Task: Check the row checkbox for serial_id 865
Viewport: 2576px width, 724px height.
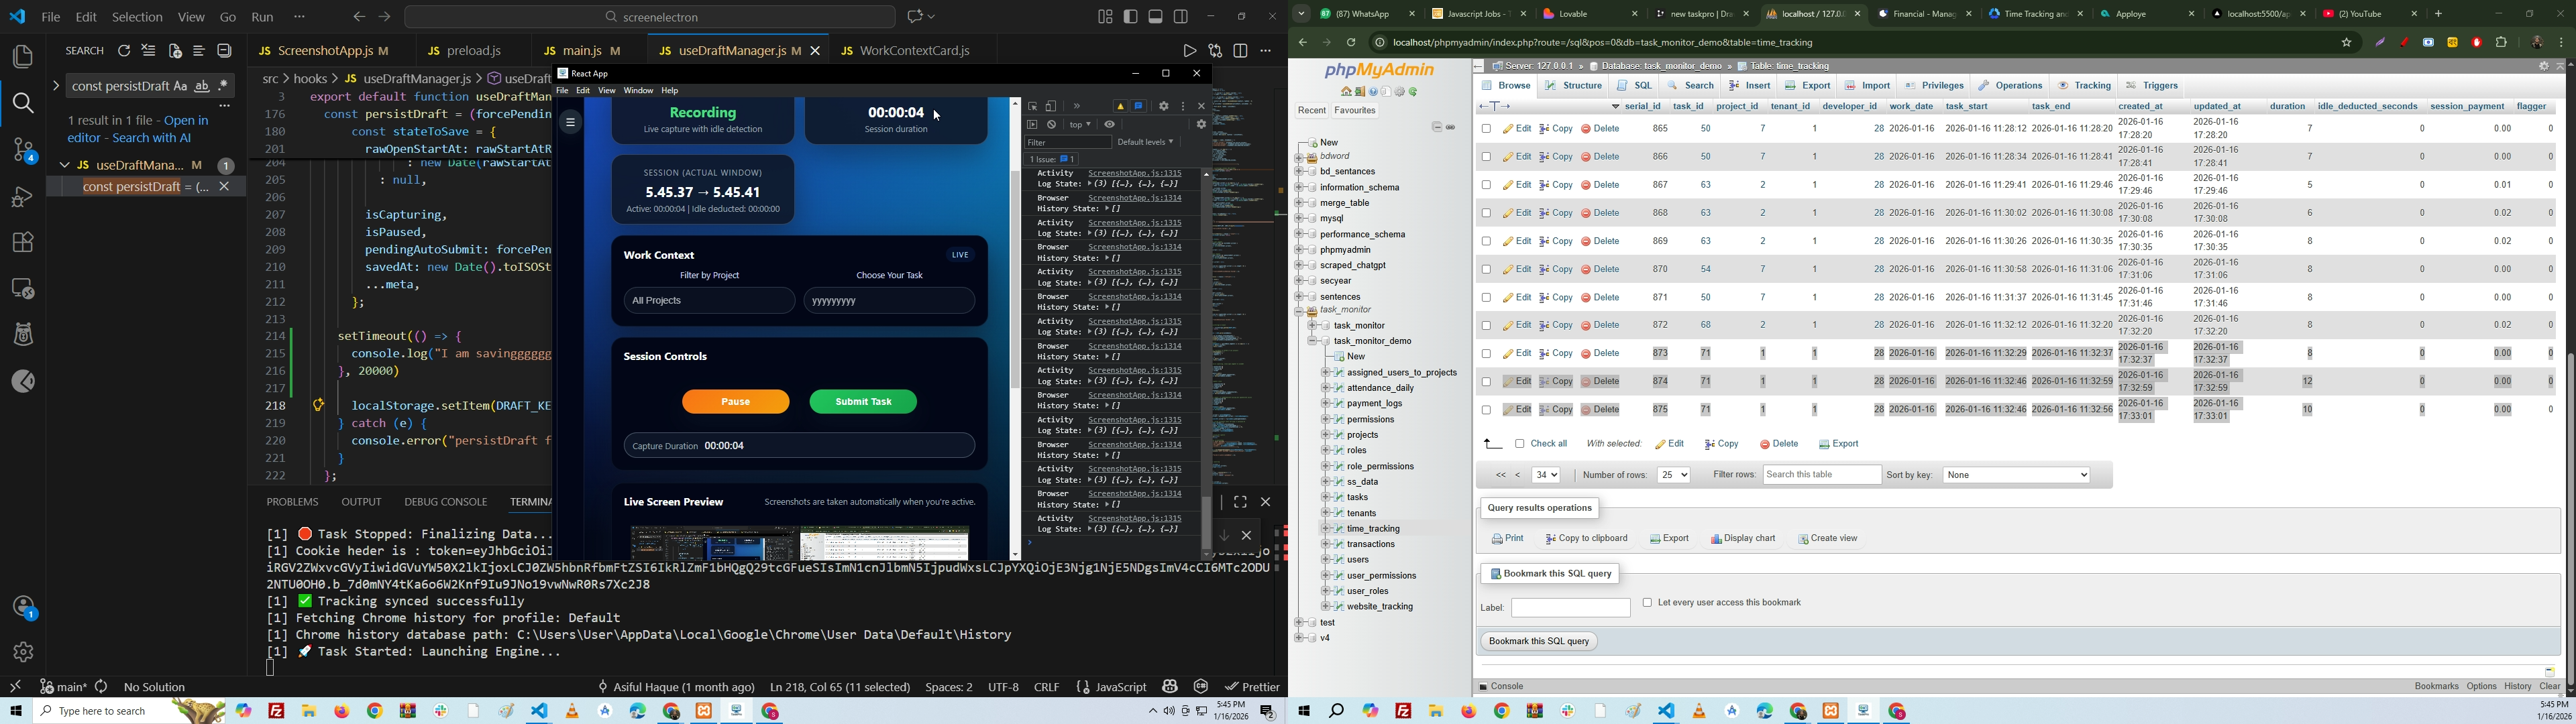Action: click(x=1486, y=129)
